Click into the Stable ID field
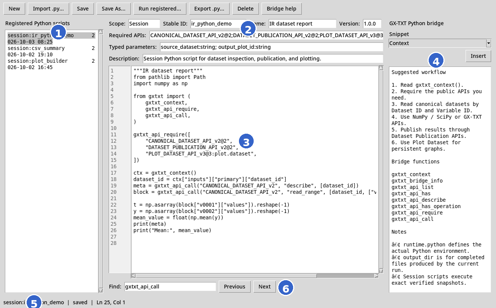 pyautogui.click(x=218, y=24)
